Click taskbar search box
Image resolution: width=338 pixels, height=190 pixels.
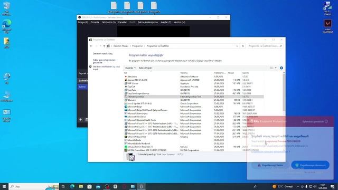[34, 186]
